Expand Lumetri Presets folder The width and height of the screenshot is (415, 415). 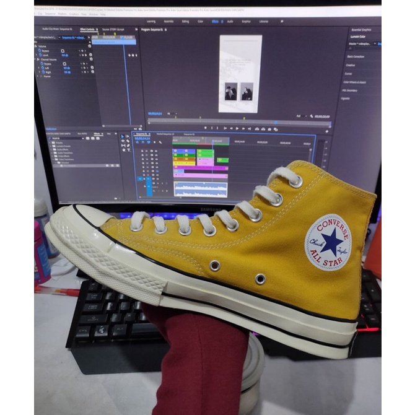click(51, 146)
